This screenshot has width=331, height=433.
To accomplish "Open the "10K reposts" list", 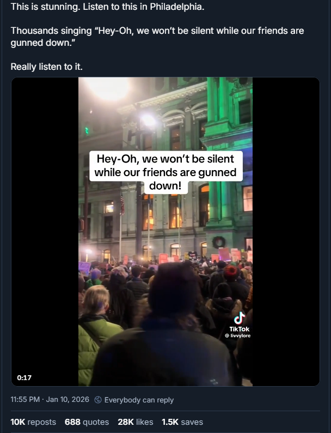I will click(x=33, y=422).
